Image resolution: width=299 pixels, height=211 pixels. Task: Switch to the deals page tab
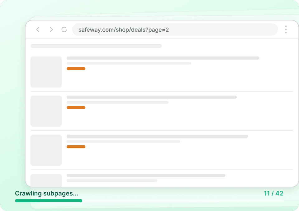(123, 29)
